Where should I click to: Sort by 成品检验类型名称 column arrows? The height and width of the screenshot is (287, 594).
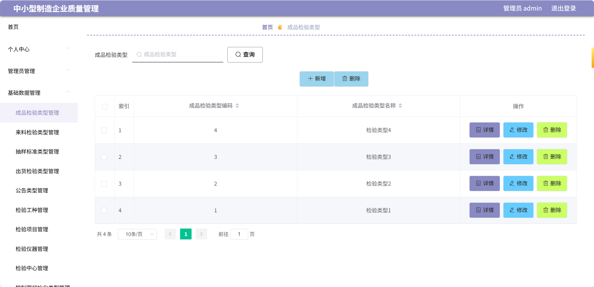pyautogui.click(x=400, y=106)
